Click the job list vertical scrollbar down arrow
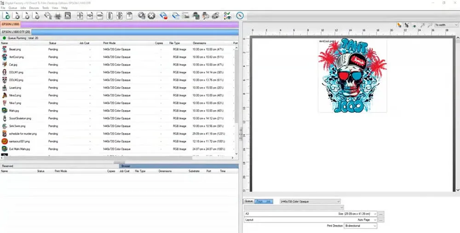This screenshot has width=460, height=233. coord(236,154)
